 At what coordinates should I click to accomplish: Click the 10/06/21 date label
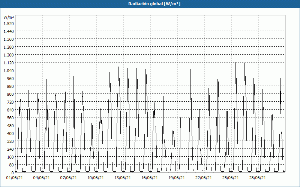[96, 178]
